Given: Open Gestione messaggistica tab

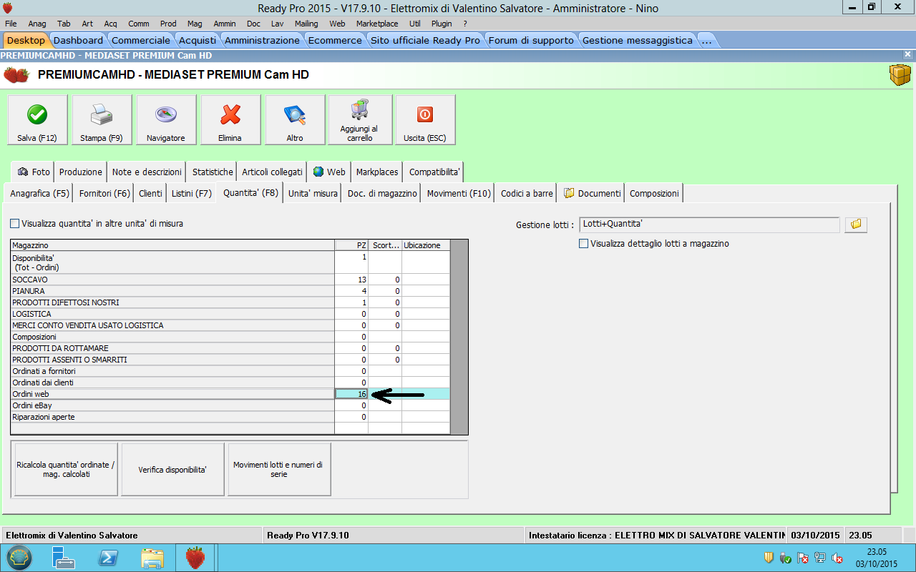Looking at the screenshot, I should (637, 40).
